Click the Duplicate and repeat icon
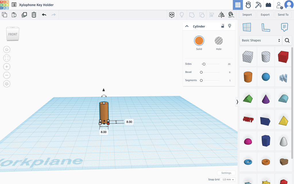This screenshot has height=184, width=294. click(24, 15)
